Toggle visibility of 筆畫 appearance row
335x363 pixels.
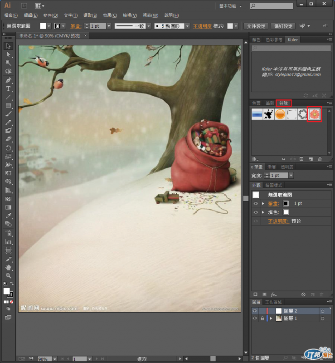pyautogui.click(x=256, y=203)
